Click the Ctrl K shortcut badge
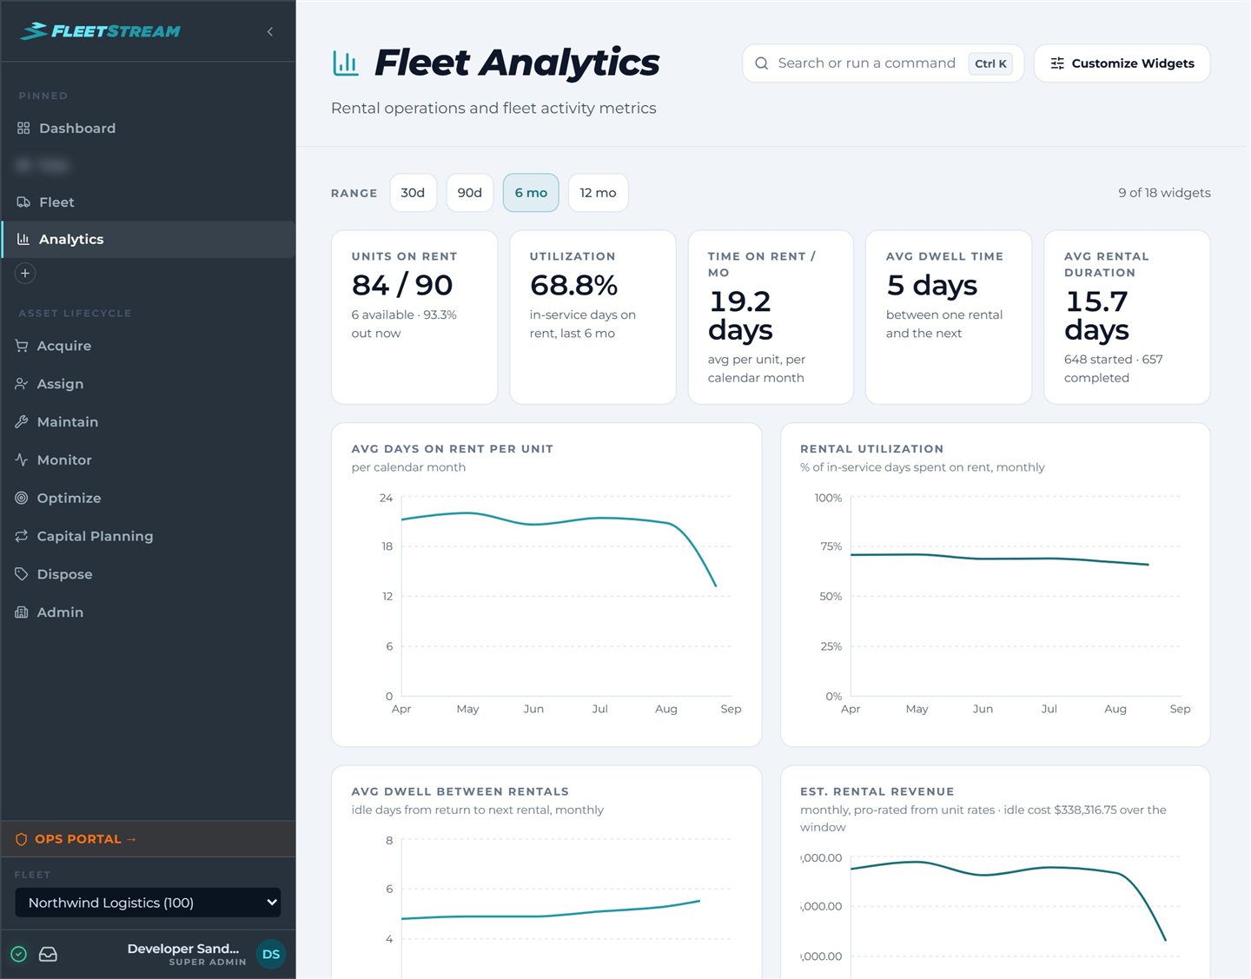Viewport: 1251px width, 979px height. click(990, 63)
